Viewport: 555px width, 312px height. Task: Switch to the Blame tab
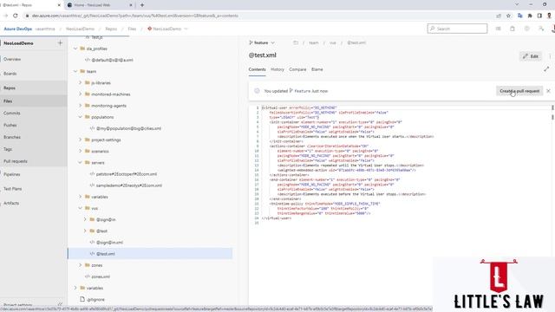[317, 69]
